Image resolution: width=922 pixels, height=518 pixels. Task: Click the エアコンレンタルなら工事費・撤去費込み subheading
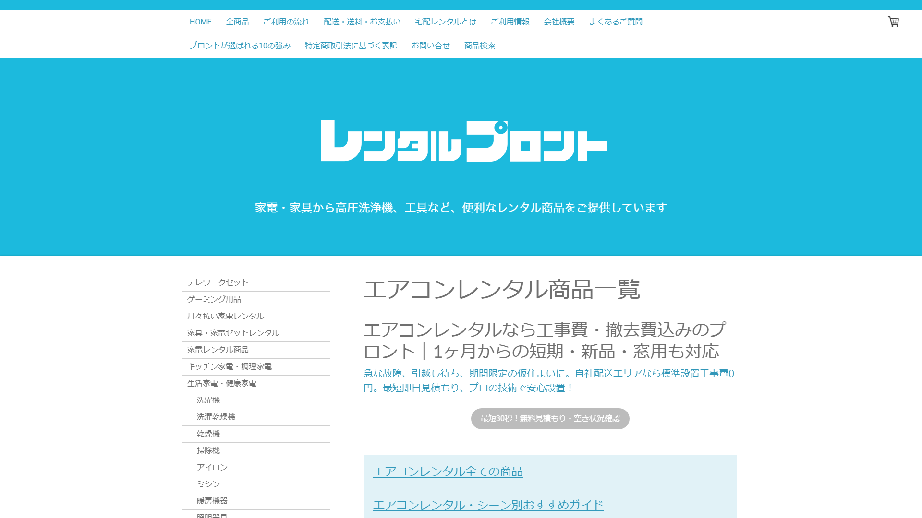point(545,341)
